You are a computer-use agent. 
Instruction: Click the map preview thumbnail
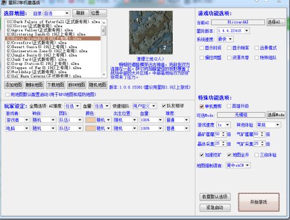coord(151,33)
